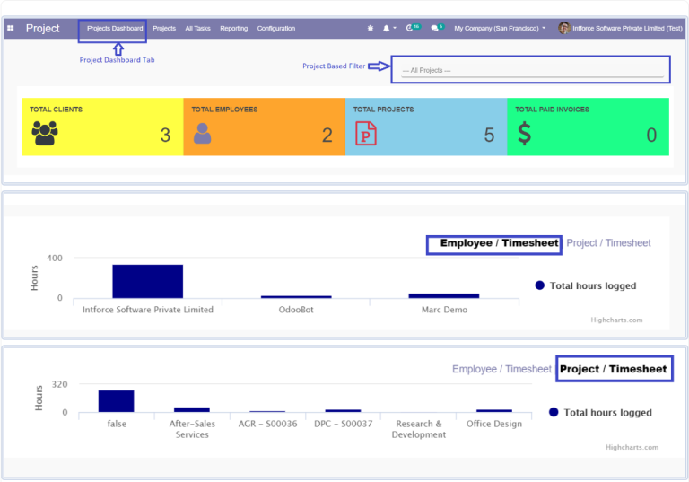
Task: Click the user avatar picture
Action: coord(564,28)
